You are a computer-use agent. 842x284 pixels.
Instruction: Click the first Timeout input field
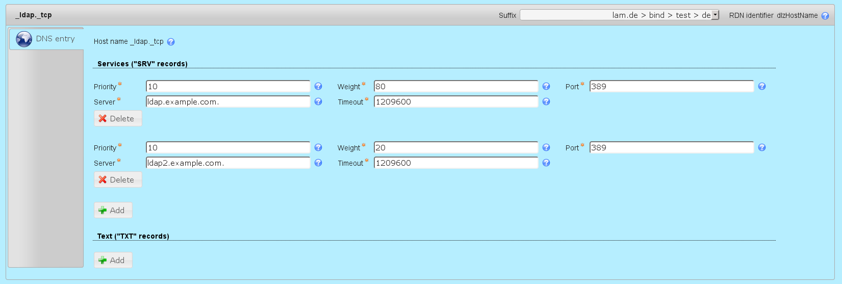click(456, 102)
